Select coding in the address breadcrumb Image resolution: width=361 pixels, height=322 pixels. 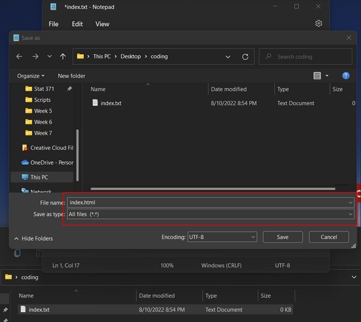(x=159, y=56)
